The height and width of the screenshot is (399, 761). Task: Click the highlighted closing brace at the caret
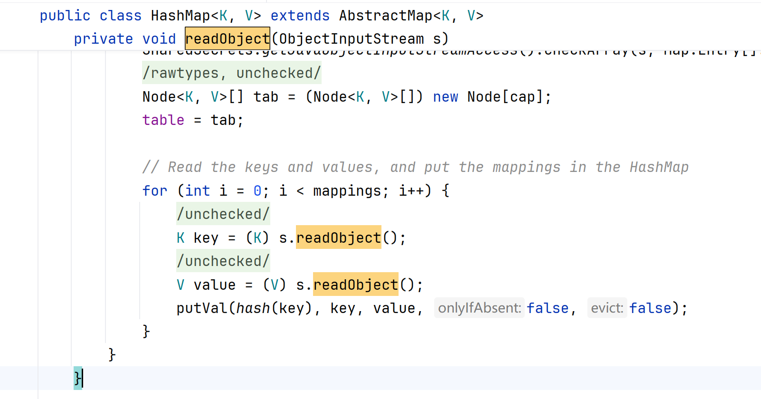click(x=78, y=378)
